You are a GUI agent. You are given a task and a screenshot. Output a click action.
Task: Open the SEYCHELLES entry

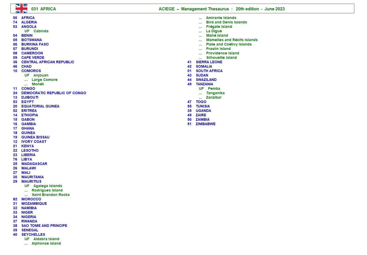point(33,234)
